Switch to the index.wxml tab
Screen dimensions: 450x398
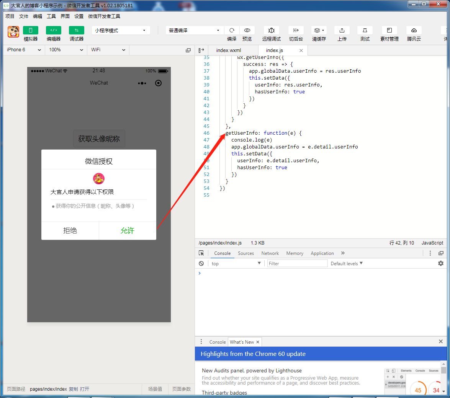click(228, 50)
